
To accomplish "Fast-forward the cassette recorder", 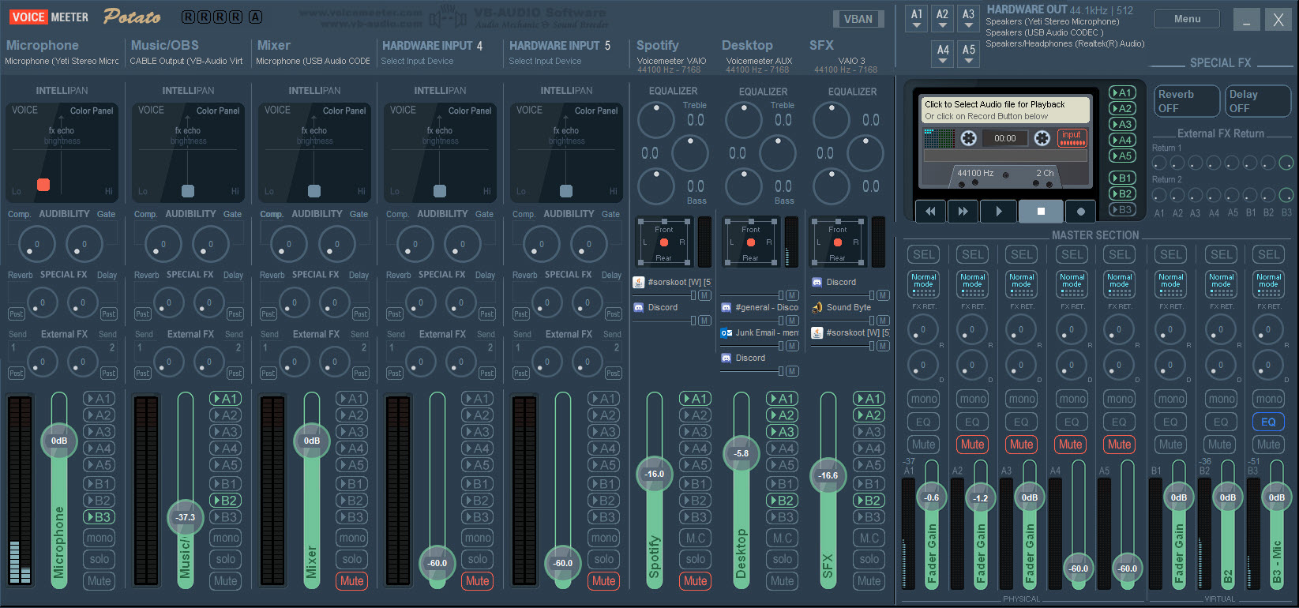I will [x=963, y=211].
